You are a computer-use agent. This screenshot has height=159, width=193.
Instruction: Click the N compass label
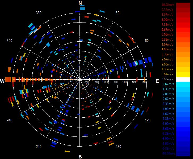80,3
